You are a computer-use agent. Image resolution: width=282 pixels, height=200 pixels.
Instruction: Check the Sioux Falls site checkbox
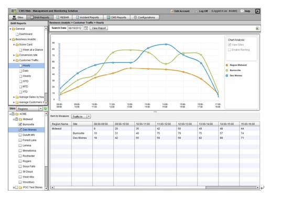click(20, 166)
